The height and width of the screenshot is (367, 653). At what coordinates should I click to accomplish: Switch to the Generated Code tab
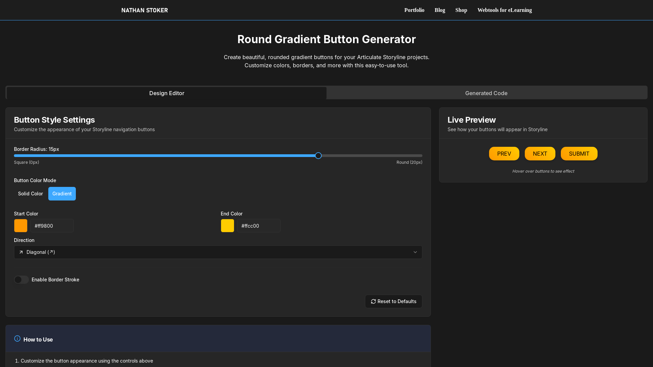click(486, 93)
